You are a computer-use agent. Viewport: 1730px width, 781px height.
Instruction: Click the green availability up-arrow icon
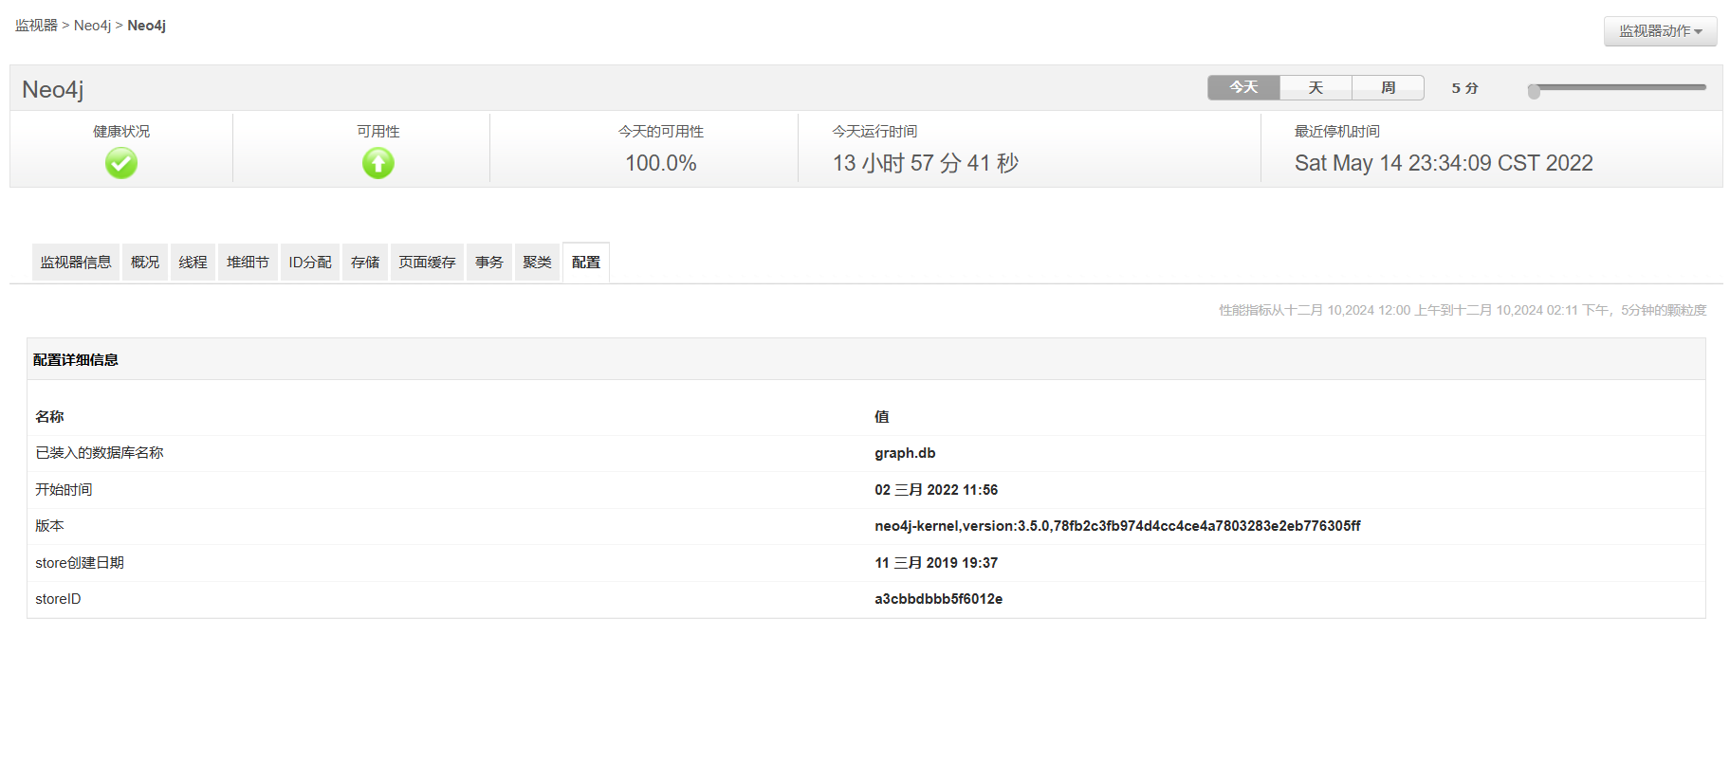(378, 163)
